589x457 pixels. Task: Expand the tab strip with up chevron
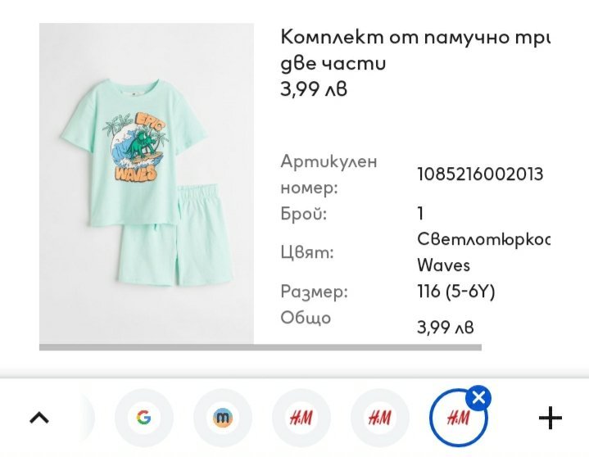tap(39, 418)
